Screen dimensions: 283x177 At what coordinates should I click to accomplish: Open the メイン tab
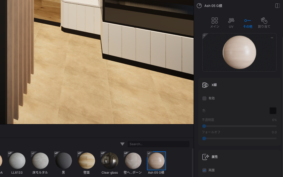215,23
